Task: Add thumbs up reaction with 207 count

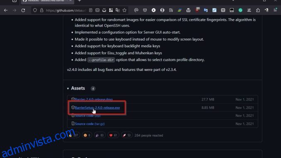Action: pyautogui.click(x=74, y=135)
